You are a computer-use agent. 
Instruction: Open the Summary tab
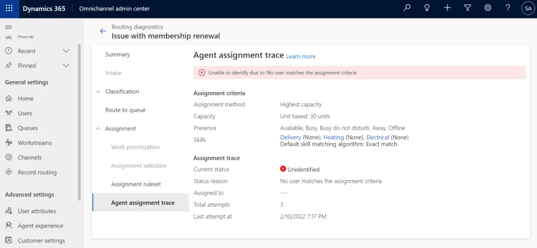pos(117,55)
